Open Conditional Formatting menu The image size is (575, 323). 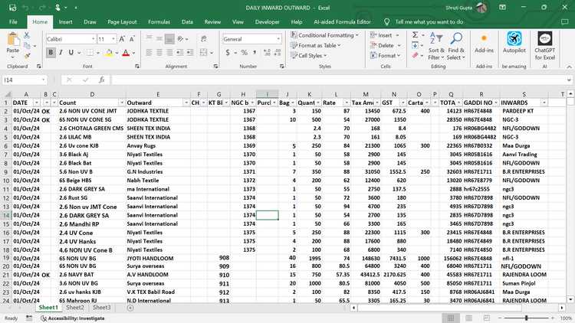click(325, 35)
